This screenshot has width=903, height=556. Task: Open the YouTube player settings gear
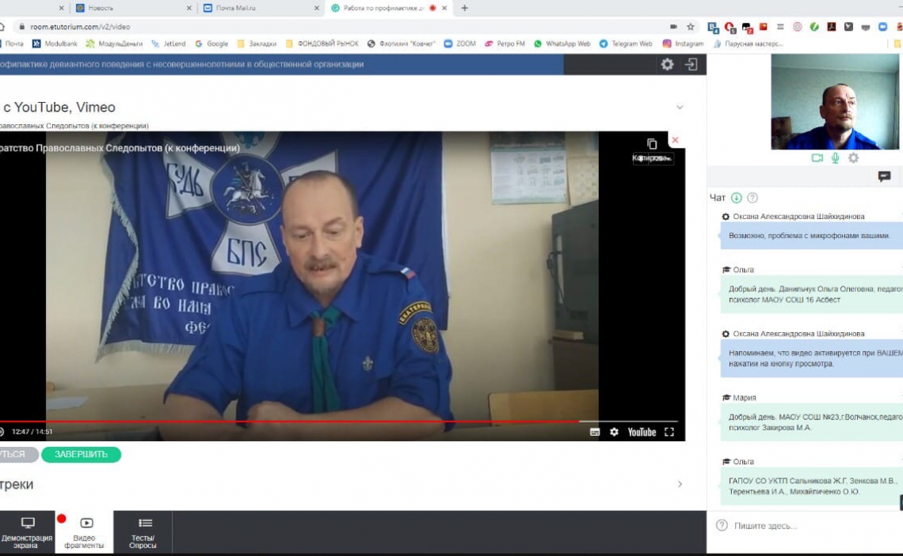click(614, 432)
